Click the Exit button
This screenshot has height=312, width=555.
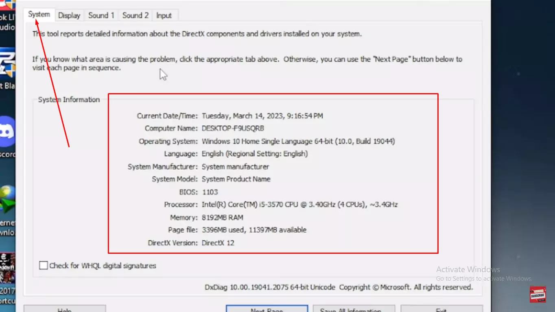[441, 309]
